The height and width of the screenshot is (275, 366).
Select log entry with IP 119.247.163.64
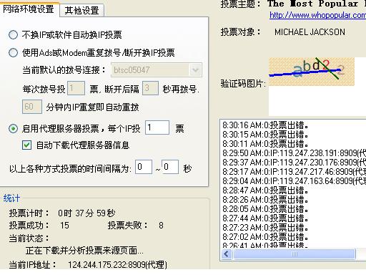point(294,181)
